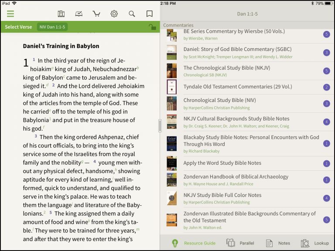
Task: Tap the 4 hits badge for NKJV Cultural Backgrounds
Action: [326, 122]
